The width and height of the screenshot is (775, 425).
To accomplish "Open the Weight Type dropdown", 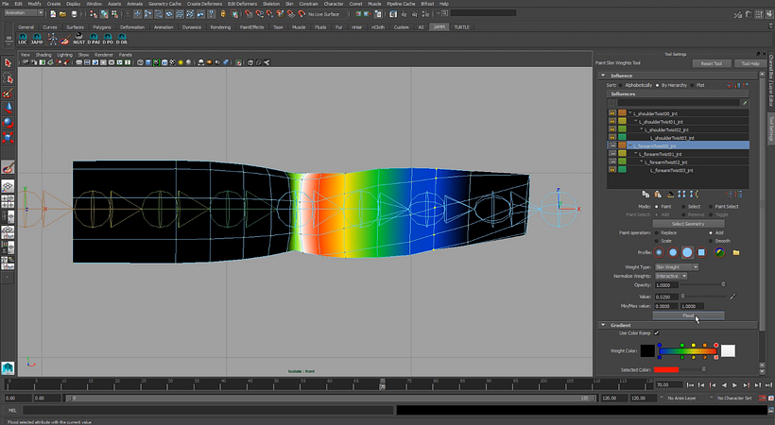I will (676, 266).
